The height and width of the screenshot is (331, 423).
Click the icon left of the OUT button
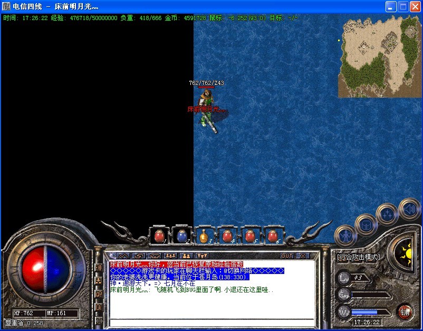202,256
